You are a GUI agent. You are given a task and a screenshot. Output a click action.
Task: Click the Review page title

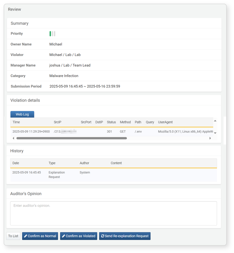[14, 9]
